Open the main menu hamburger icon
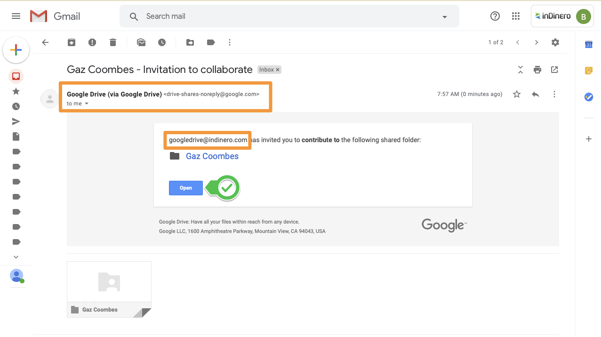The width and height of the screenshot is (601, 337). point(16,16)
